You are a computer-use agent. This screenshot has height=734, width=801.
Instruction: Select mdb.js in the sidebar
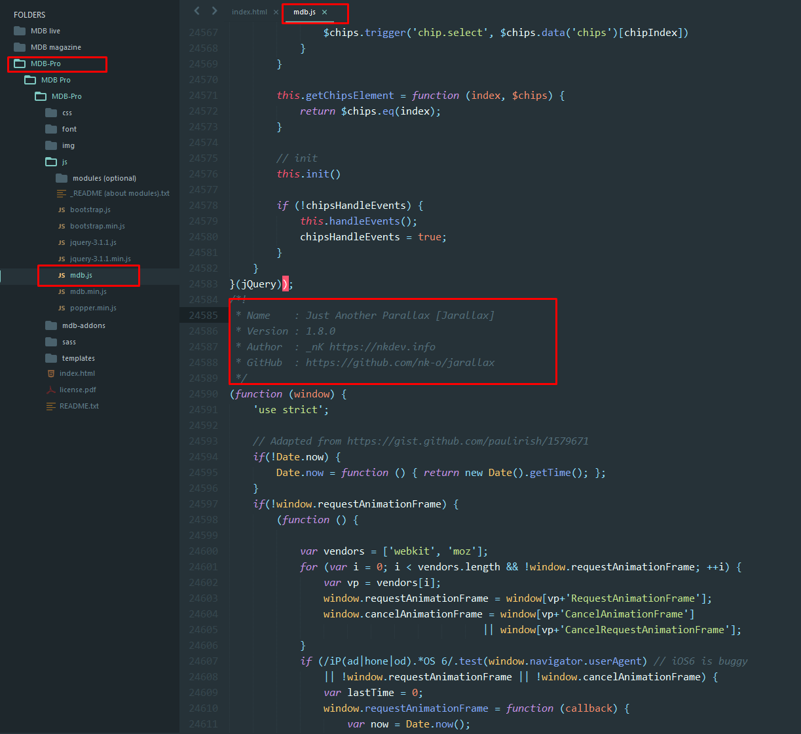[x=81, y=275]
